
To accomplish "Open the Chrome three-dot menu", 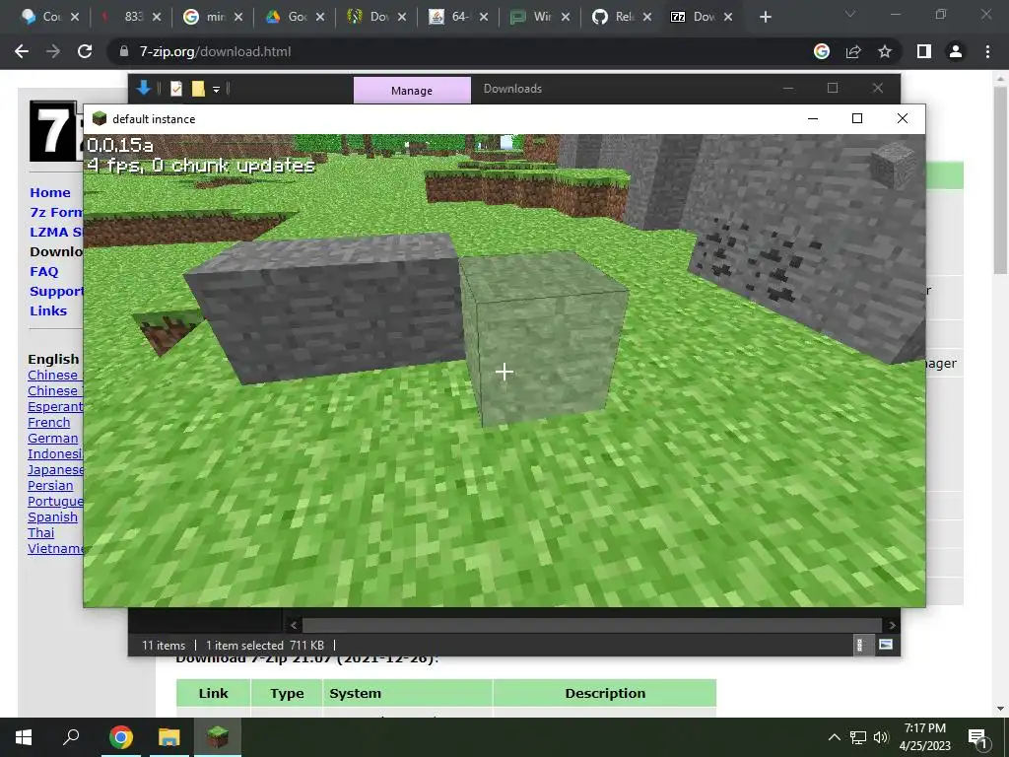I will (x=987, y=51).
